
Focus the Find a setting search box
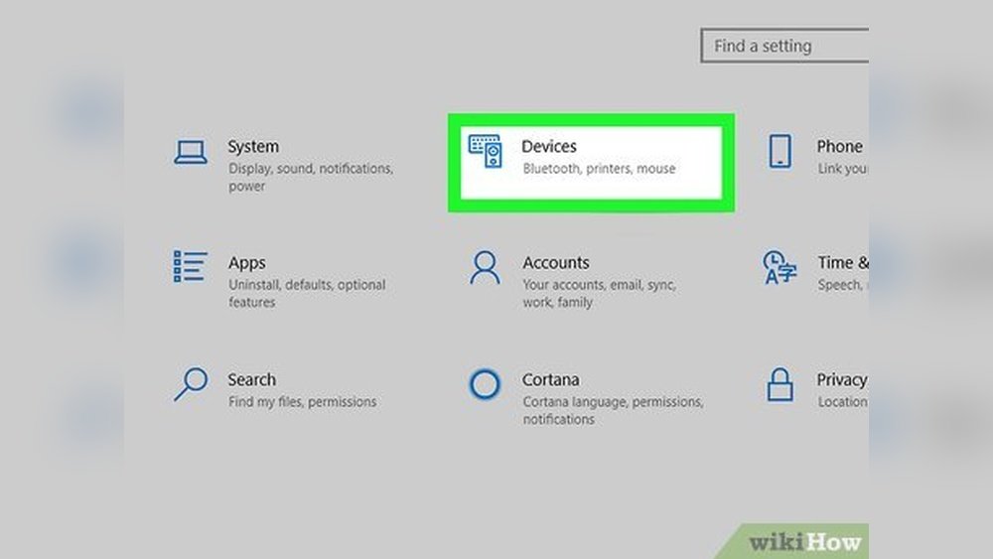[784, 47]
